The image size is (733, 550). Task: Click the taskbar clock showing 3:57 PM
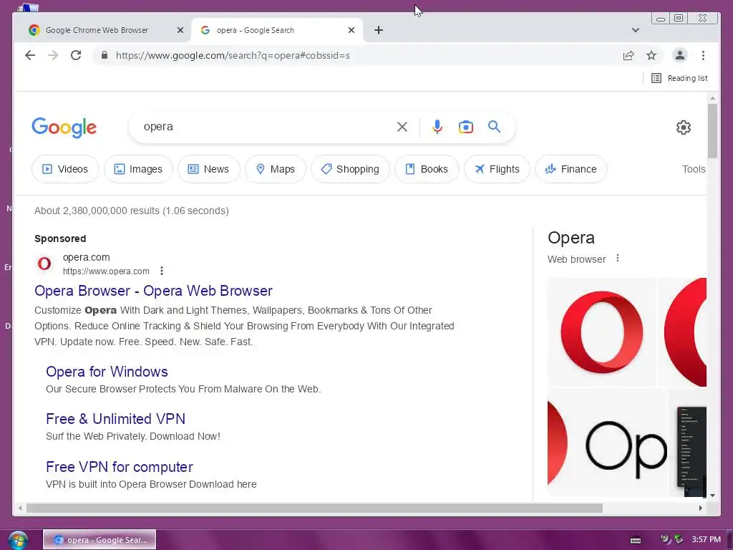(x=706, y=540)
